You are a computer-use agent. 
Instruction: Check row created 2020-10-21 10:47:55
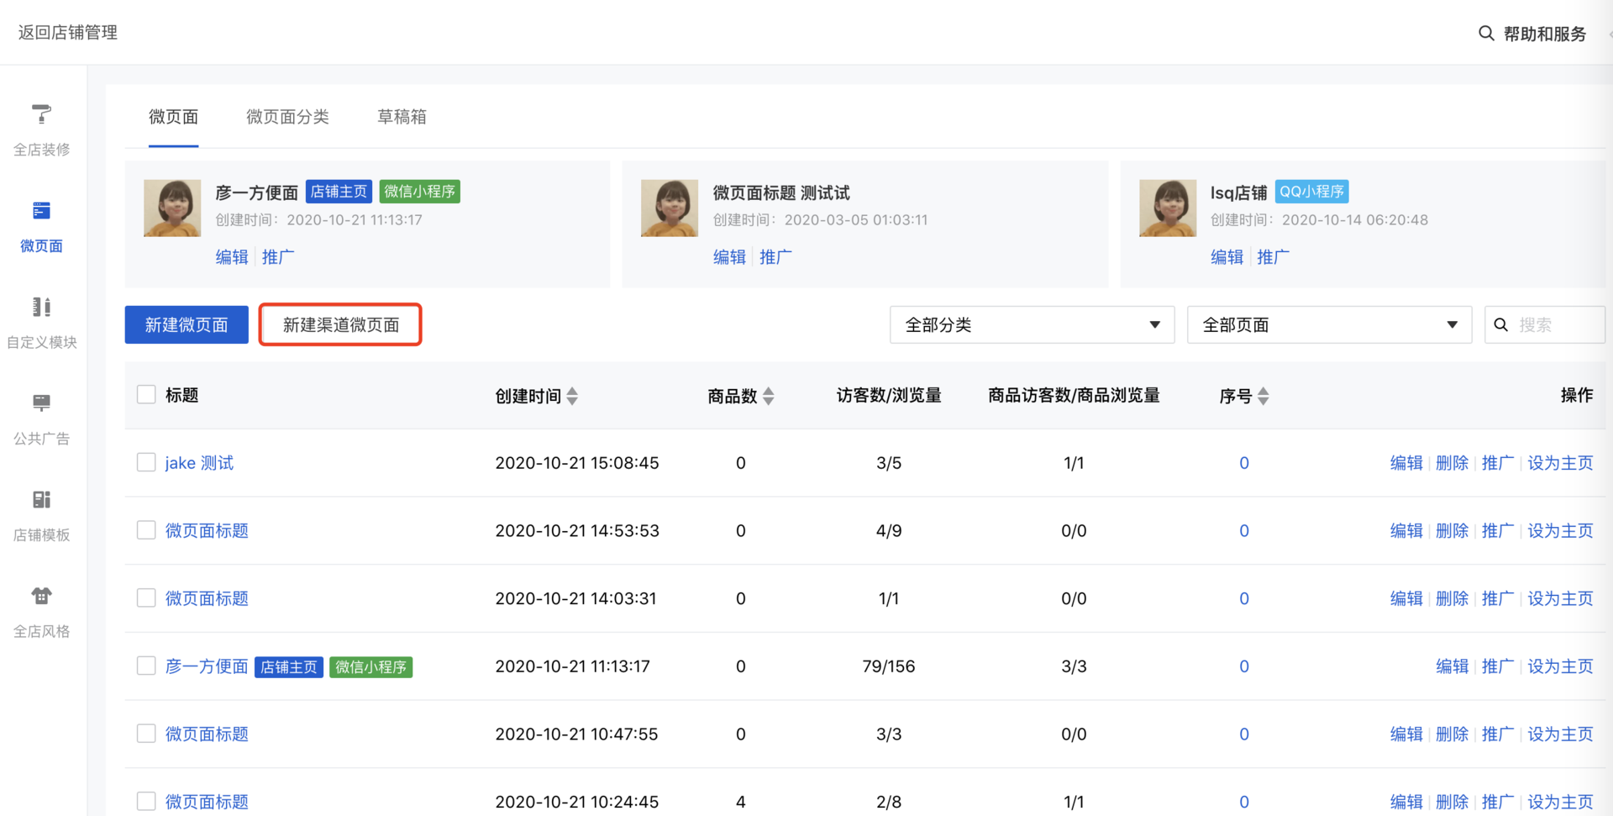(146, 733)
